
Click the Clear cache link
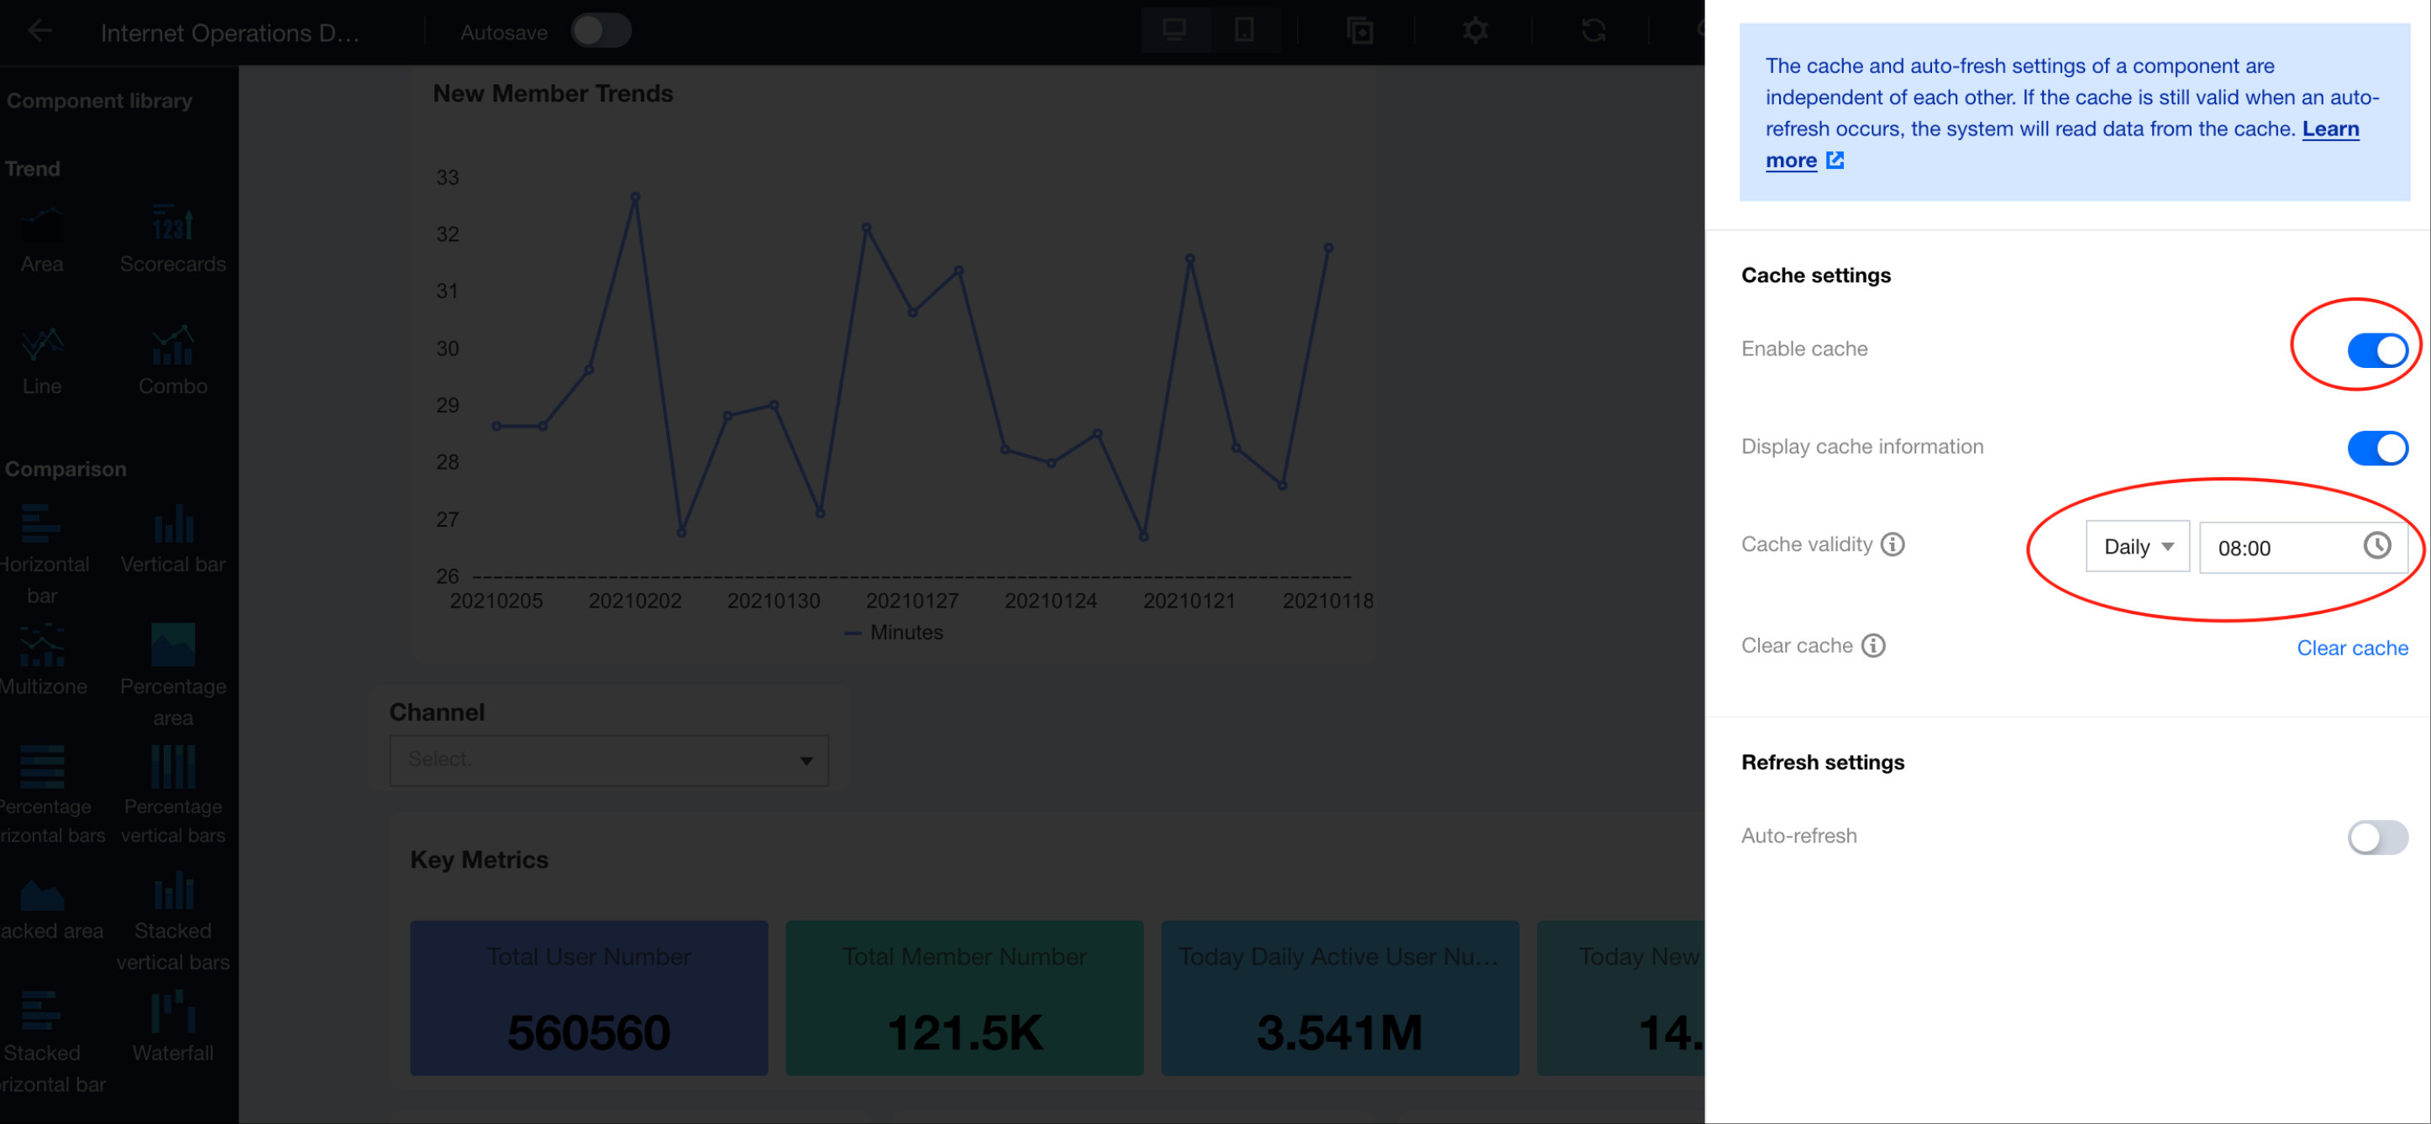pos(2351,649)
